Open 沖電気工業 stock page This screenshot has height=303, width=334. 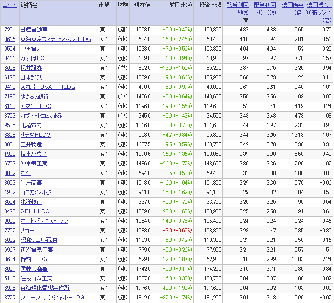(34, 164)
